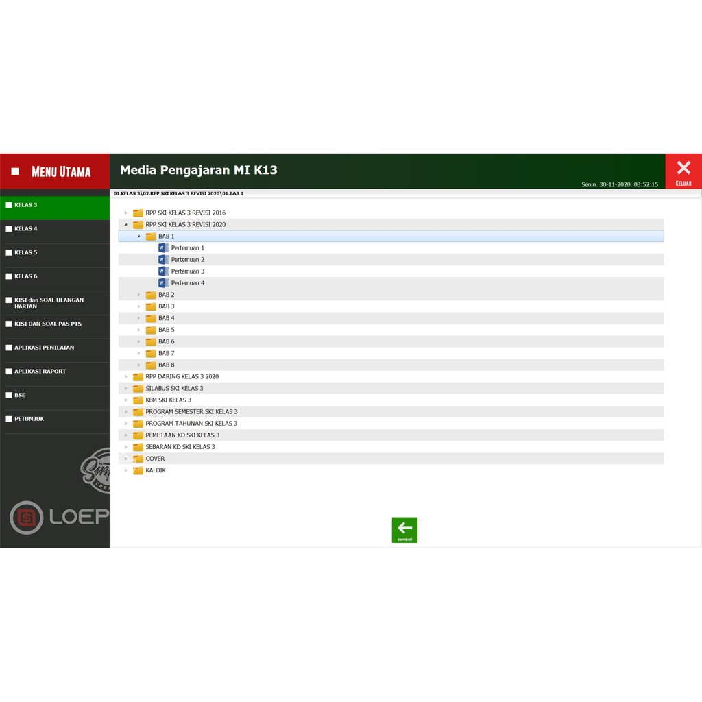Screen dimensions: 702x702
Task: Click the red Keluar X icon
Action: pyautogui.click(x=683, y=168)
